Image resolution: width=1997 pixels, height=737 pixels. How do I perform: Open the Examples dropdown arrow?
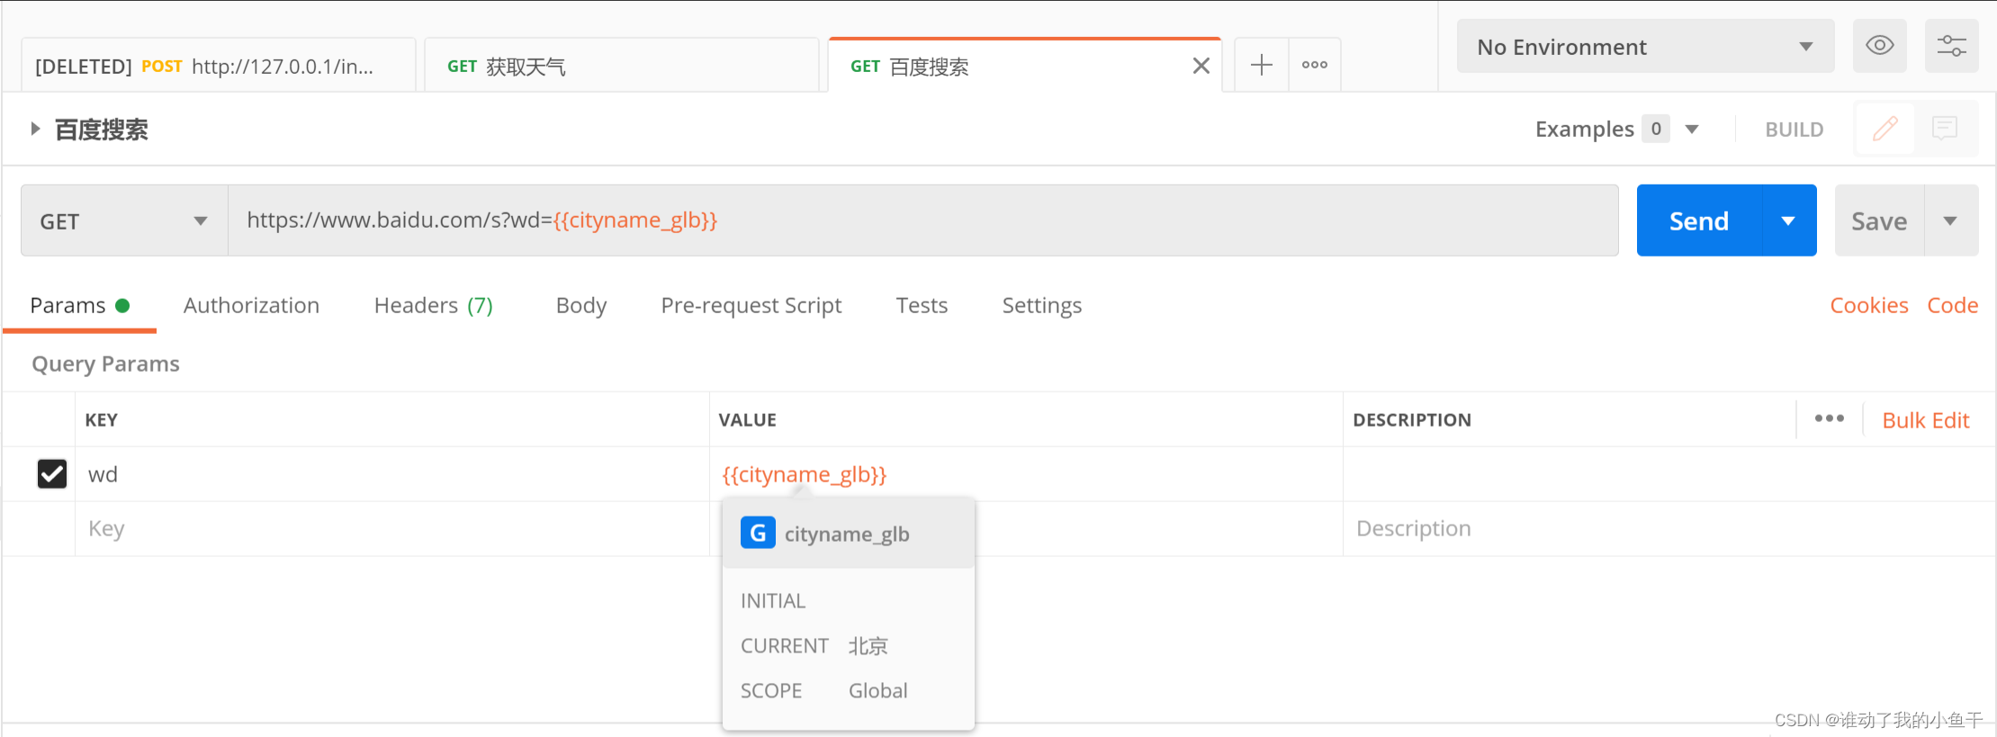(1692, 129)
